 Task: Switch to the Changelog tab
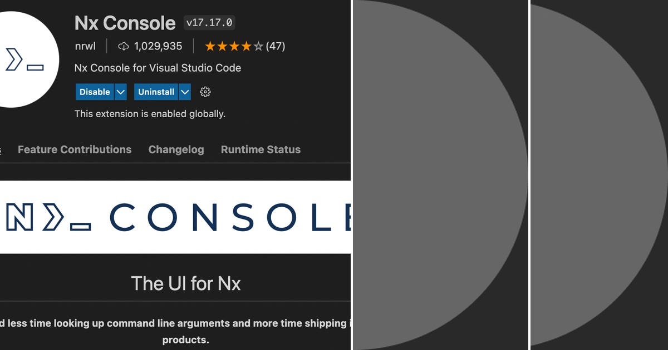176,149
